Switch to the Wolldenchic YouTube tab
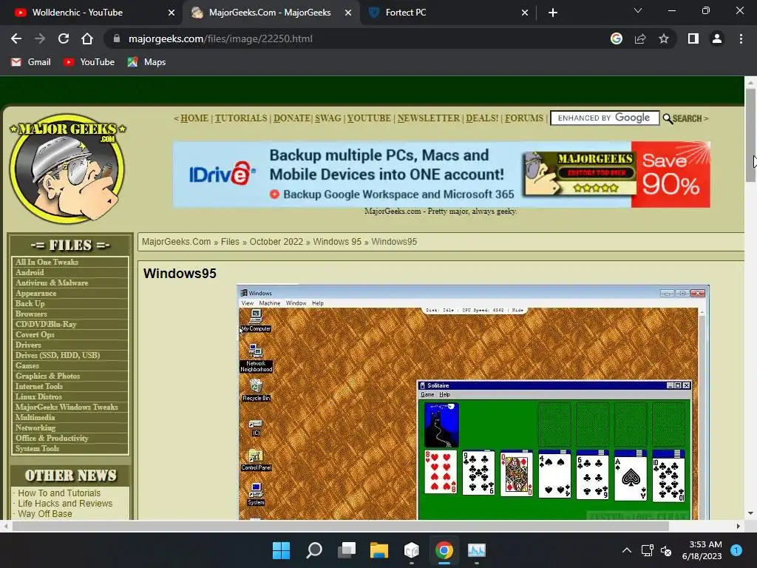757x568 pixels. click(x=92, y=13)
